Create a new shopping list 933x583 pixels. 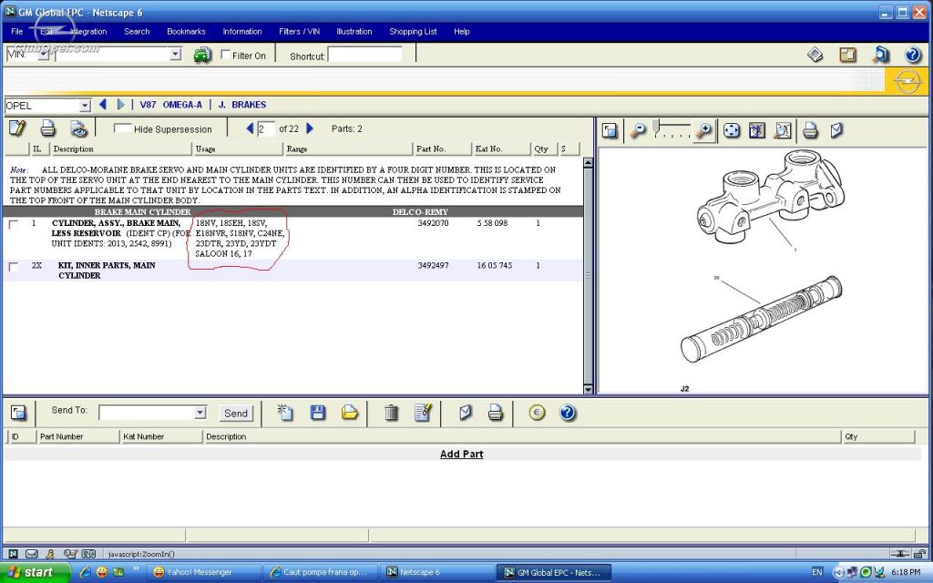point(285,413)
